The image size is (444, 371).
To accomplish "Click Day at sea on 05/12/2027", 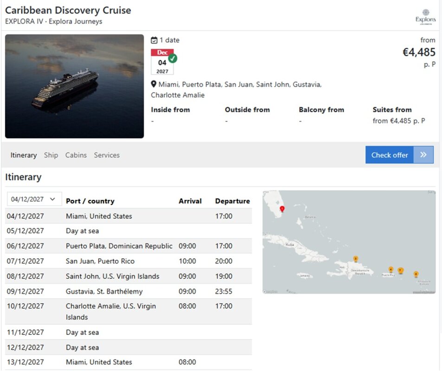I will coord(82,231).
